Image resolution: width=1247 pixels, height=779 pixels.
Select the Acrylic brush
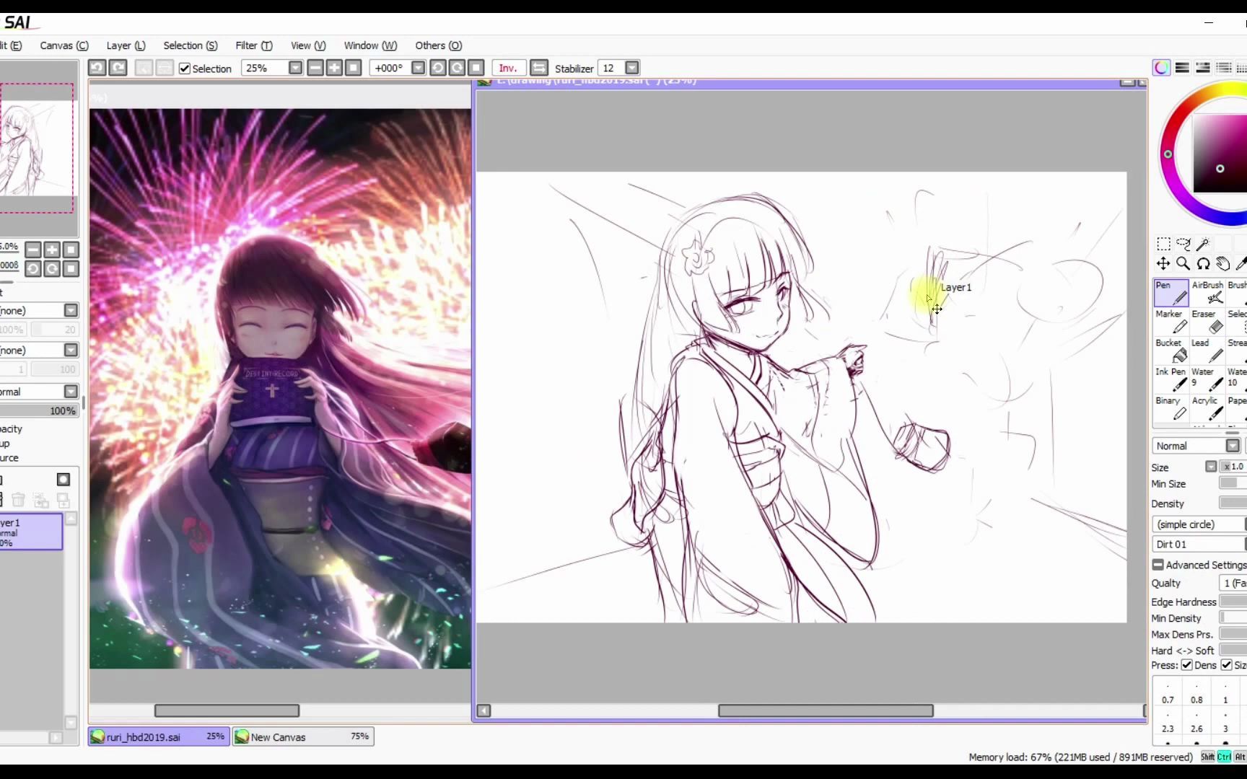[1207, 408]
